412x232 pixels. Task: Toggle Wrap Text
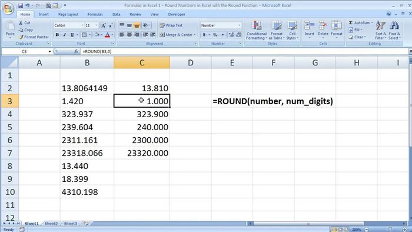pos(171,25)
